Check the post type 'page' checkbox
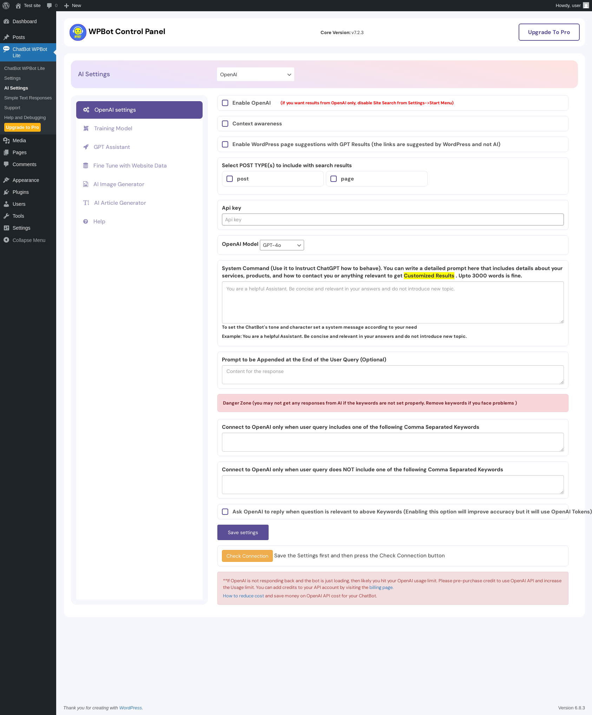 pos(334,179)
